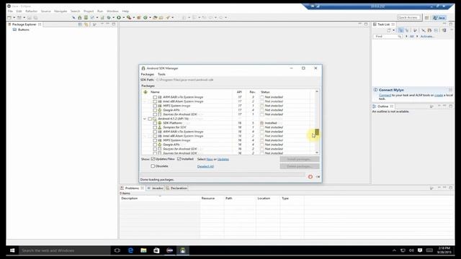This screenshot has width=461, height=259.
Task: Click the Updates link after Select
Action: [x=223, y=159]
